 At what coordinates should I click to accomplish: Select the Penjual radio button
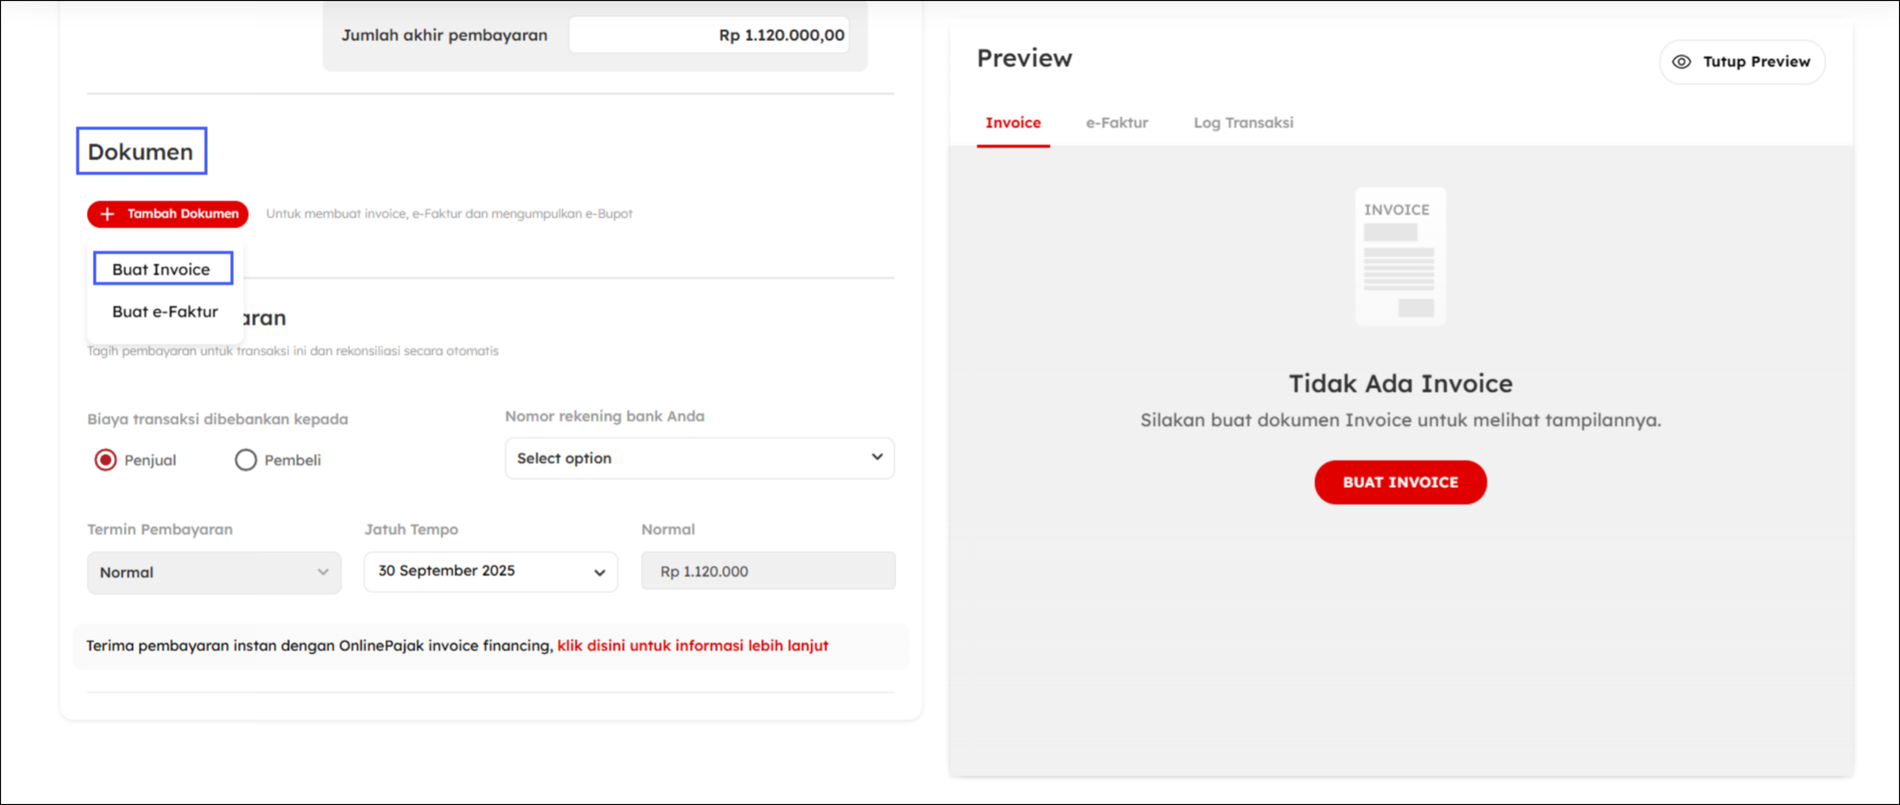tap(105, 460)
